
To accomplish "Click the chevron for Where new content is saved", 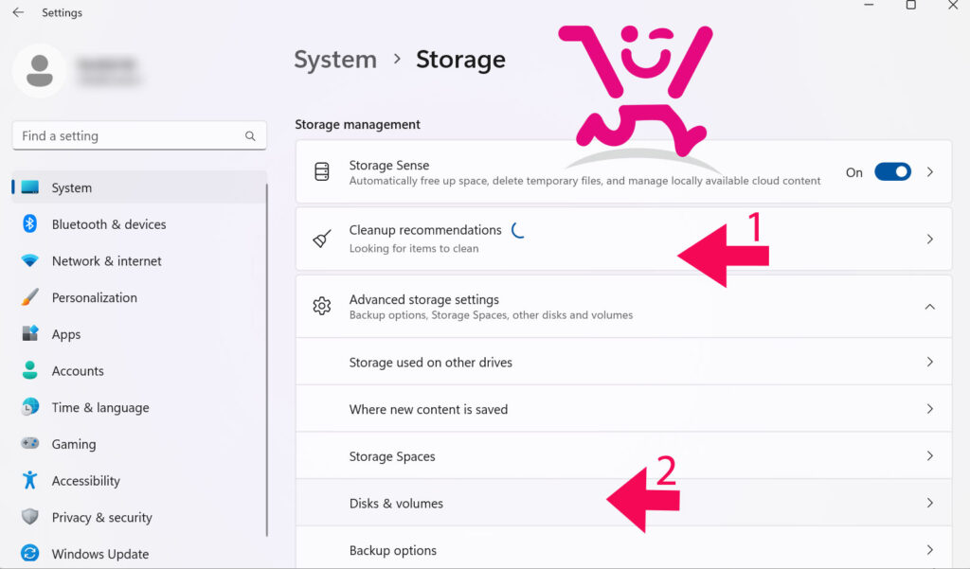I will (x=930, y=409).
